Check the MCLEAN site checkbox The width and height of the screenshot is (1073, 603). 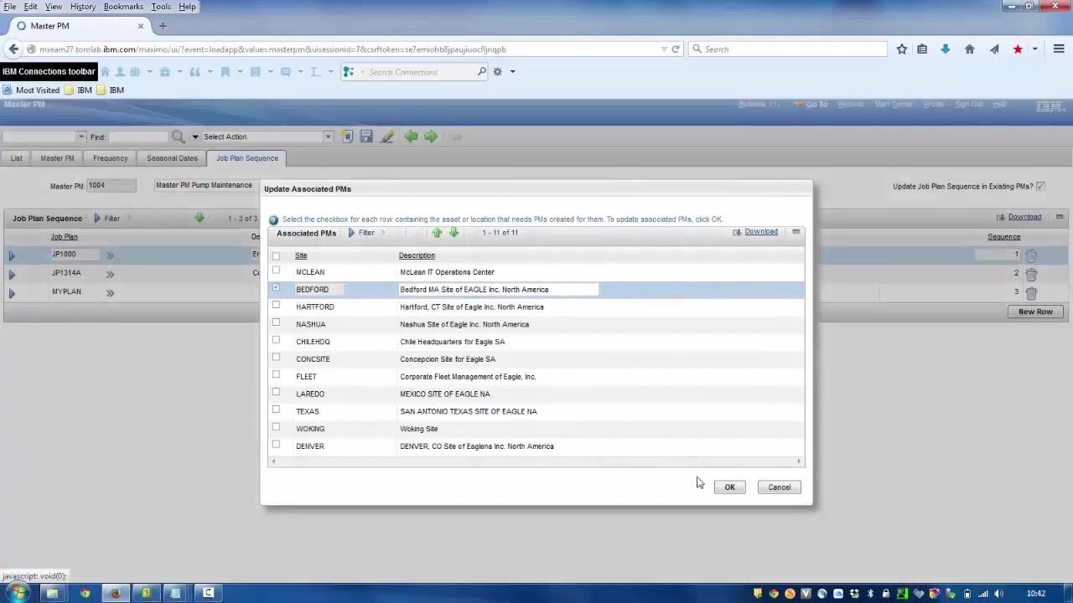pyautogui.click(x=276, y=271)
